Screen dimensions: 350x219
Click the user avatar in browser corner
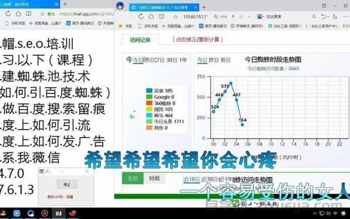(120, 6)
